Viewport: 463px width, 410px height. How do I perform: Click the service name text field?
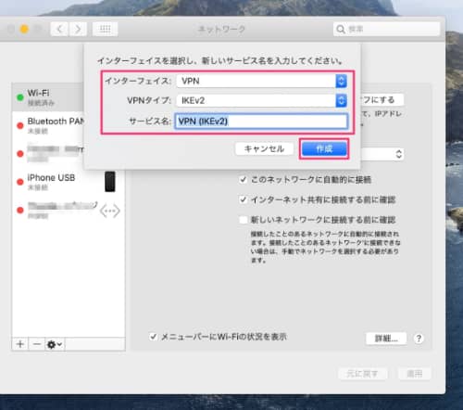(x=261, y=122)
